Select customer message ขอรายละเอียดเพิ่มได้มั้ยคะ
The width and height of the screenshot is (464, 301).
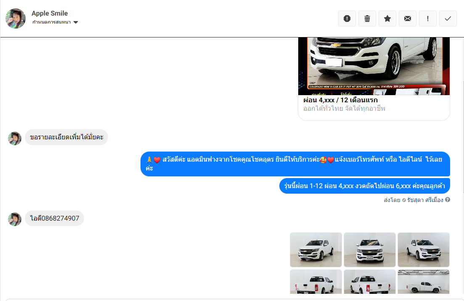tap(66, 137)
